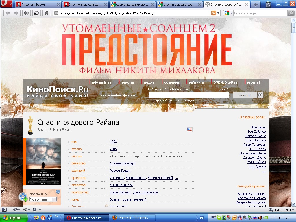Open тексты menu on KinoPoisk
Screen dimensions: 296x222
[127, 82]
